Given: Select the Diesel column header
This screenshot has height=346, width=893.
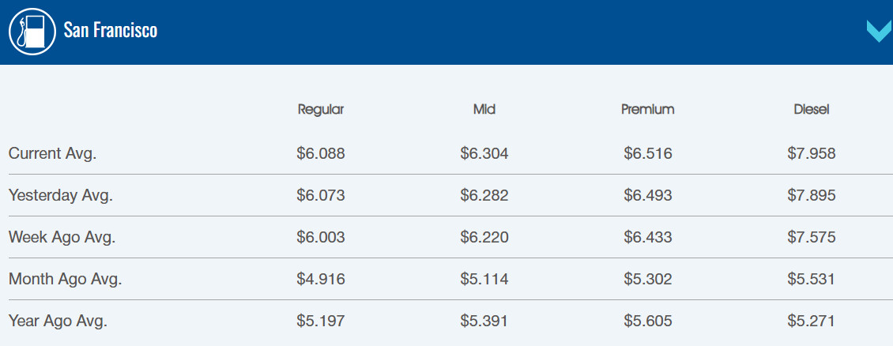Looking at the screenshot, I should coord(812,110).
